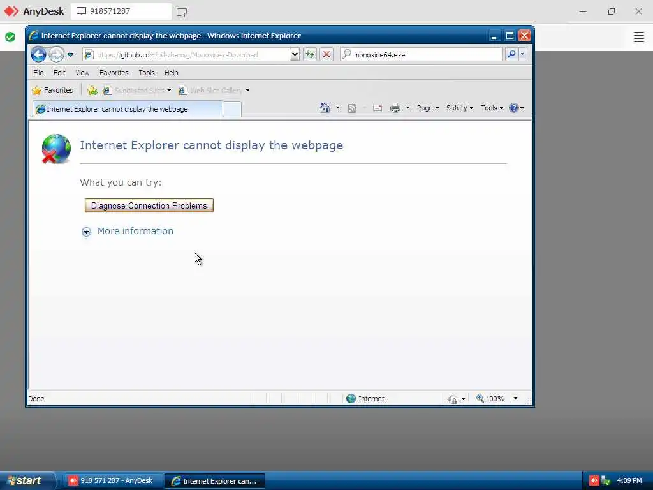Image resolution: width=653 pixels, height=490 pixels.
Task: Open Favorites center with star button
Action: (52, 90)
